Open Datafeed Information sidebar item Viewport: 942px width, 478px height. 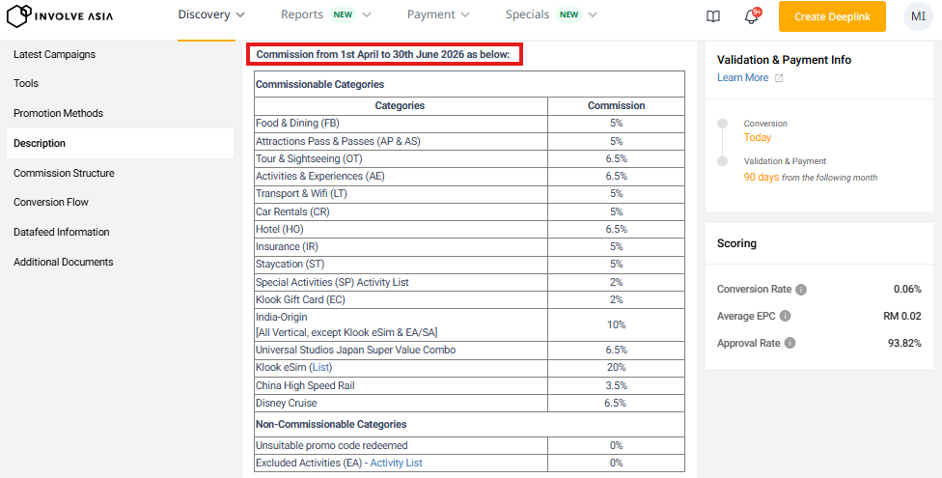pyautogui.click(x=61, y=232)
